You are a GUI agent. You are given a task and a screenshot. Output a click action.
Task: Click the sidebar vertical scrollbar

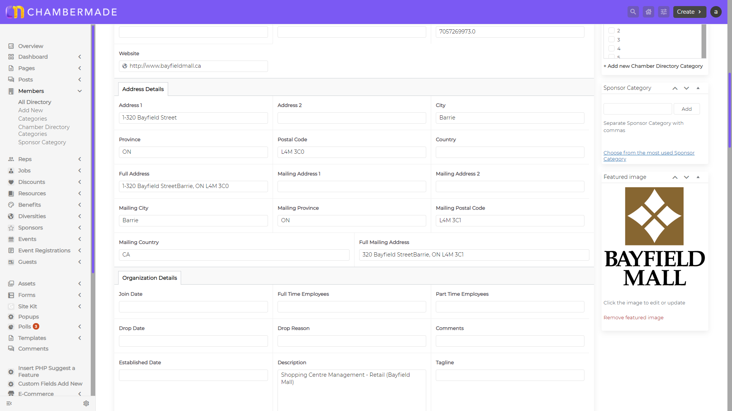93,148
